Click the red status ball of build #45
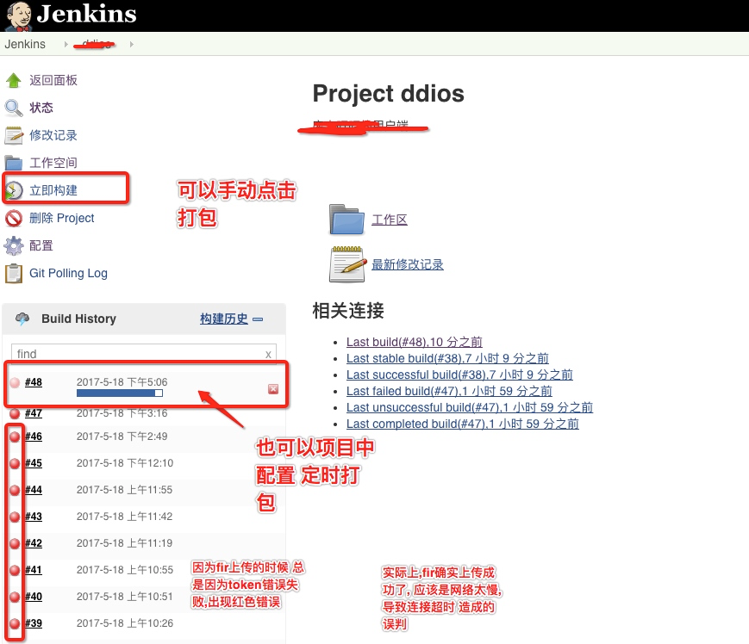749x644 pixels. pyautogui.click(x=15, y=463)
